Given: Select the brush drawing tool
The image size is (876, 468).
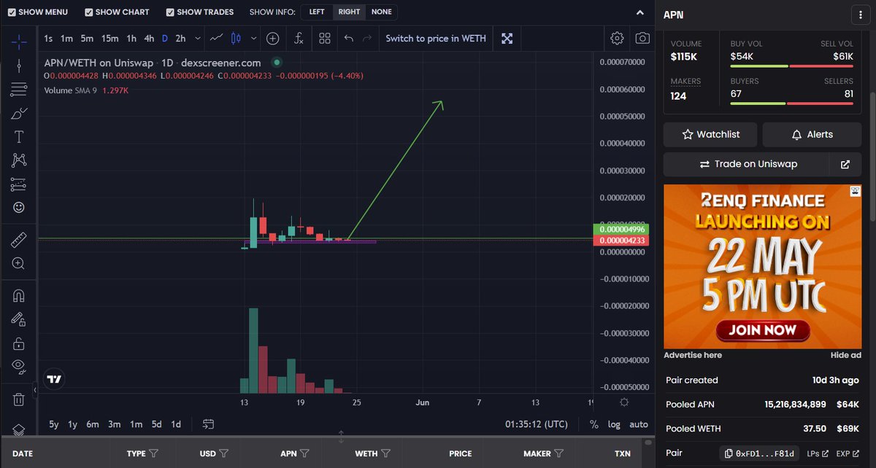Looking at the screenshot, I should 19,113.
